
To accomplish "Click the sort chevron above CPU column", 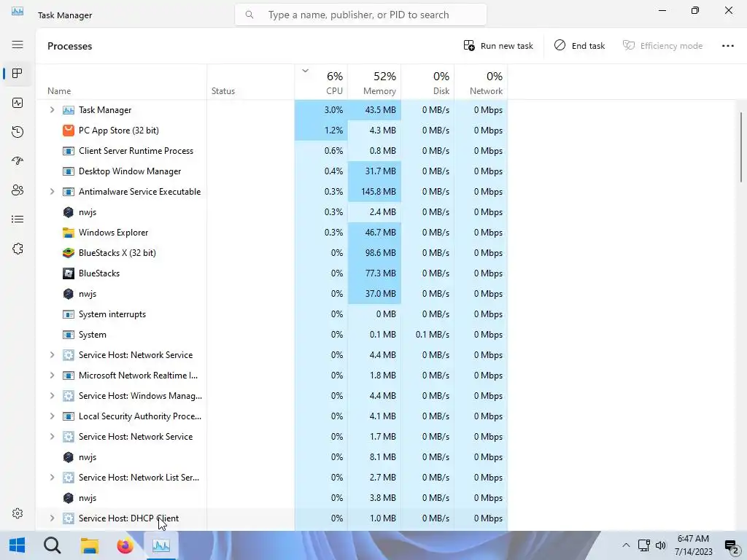I will coord(306,71).
